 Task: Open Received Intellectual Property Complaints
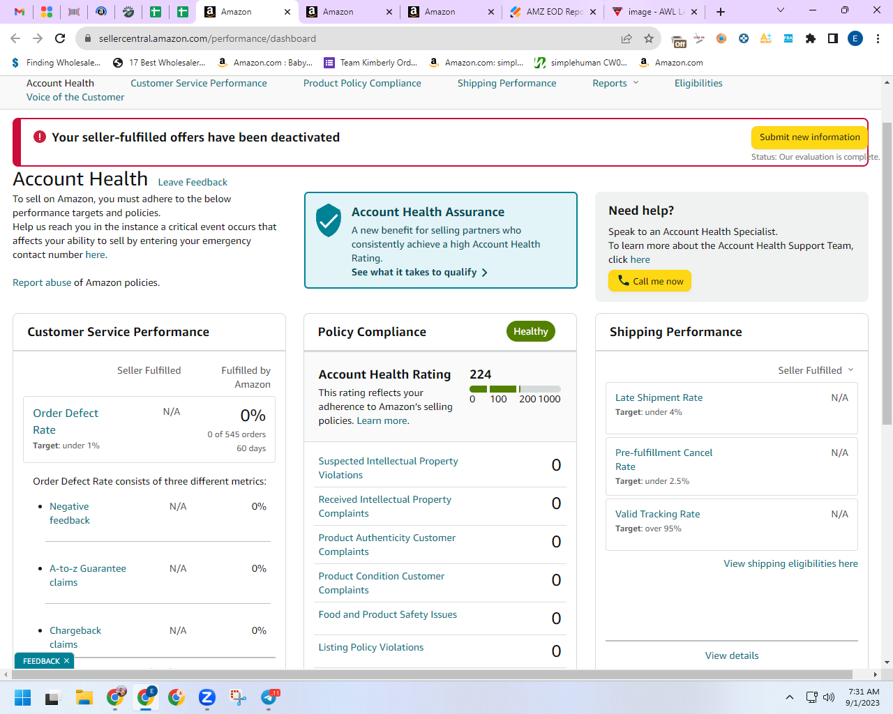point(385,506)
